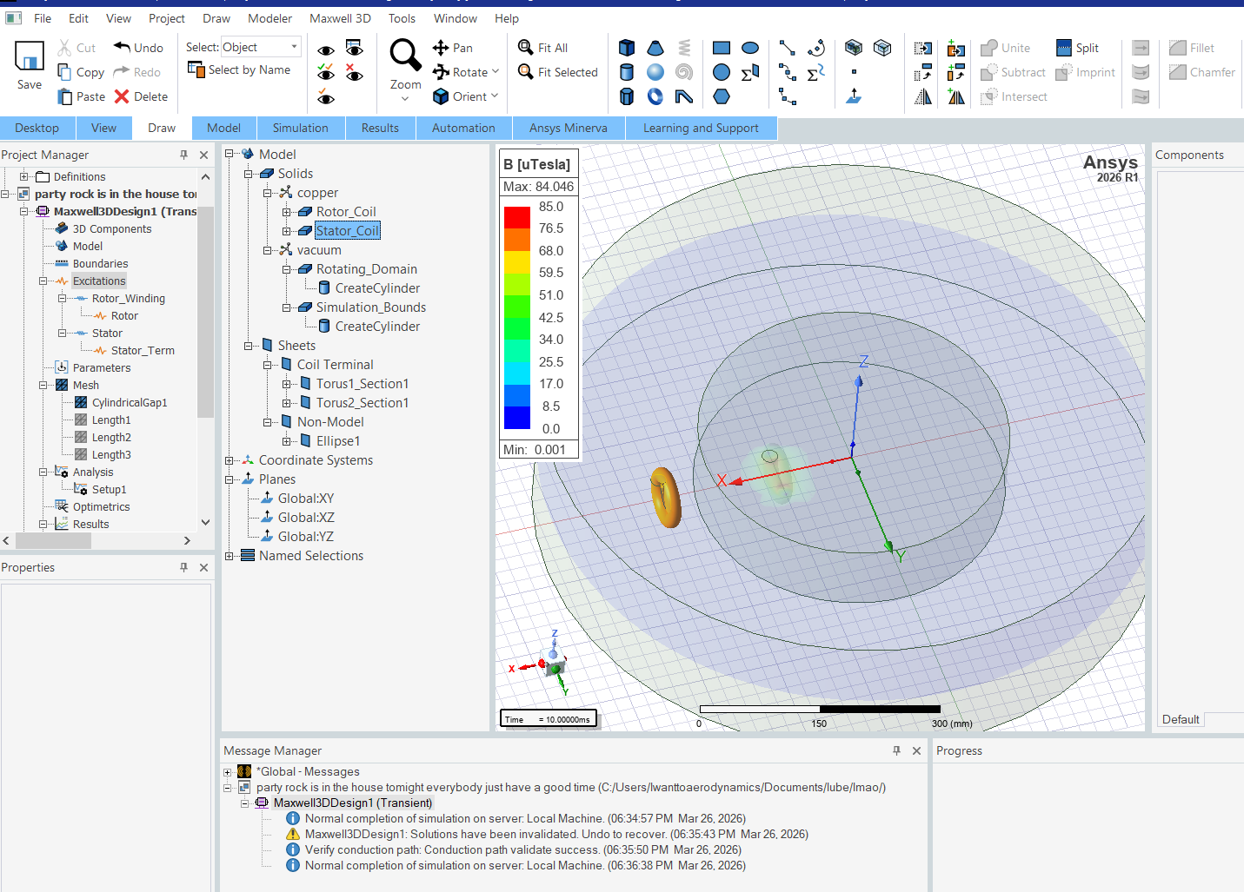Click the Draw Line tool
This screenshot has height=892, width=1244.
pyautogui.click(x=787, y=48)
